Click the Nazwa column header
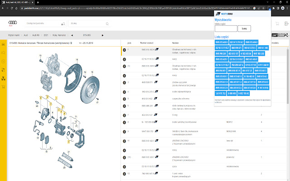Image resolution: width=290 pixels, height=181 pixels. tap(175, 43)
